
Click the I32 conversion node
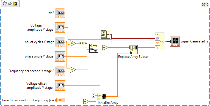pos(82,43)
